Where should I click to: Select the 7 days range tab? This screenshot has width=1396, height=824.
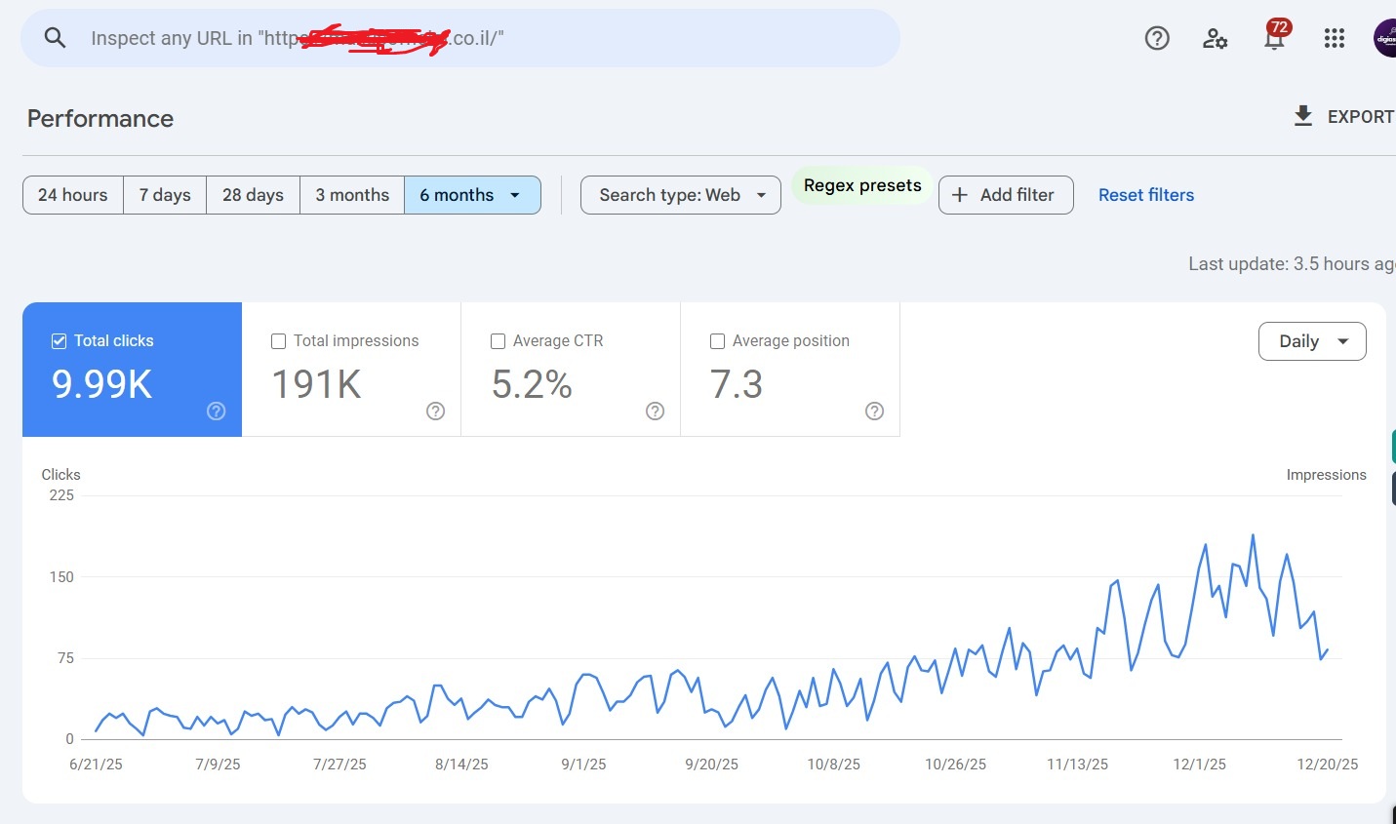coord(165,195)
